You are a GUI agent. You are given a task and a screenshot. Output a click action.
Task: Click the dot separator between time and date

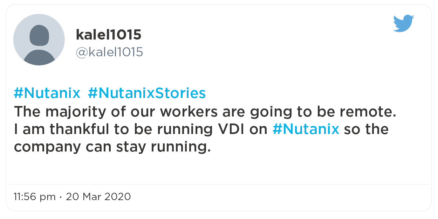pyautogui.click(x=61, y=197)
